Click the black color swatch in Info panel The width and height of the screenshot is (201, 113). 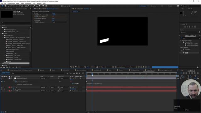(181, 13)
